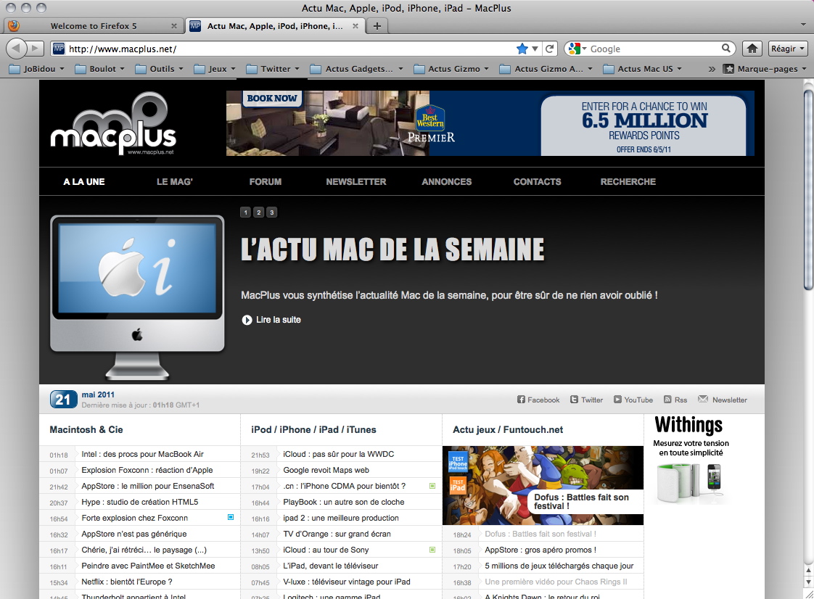
Task: Open the RECHERCHE menu item
Action: (x=628, y=182)
